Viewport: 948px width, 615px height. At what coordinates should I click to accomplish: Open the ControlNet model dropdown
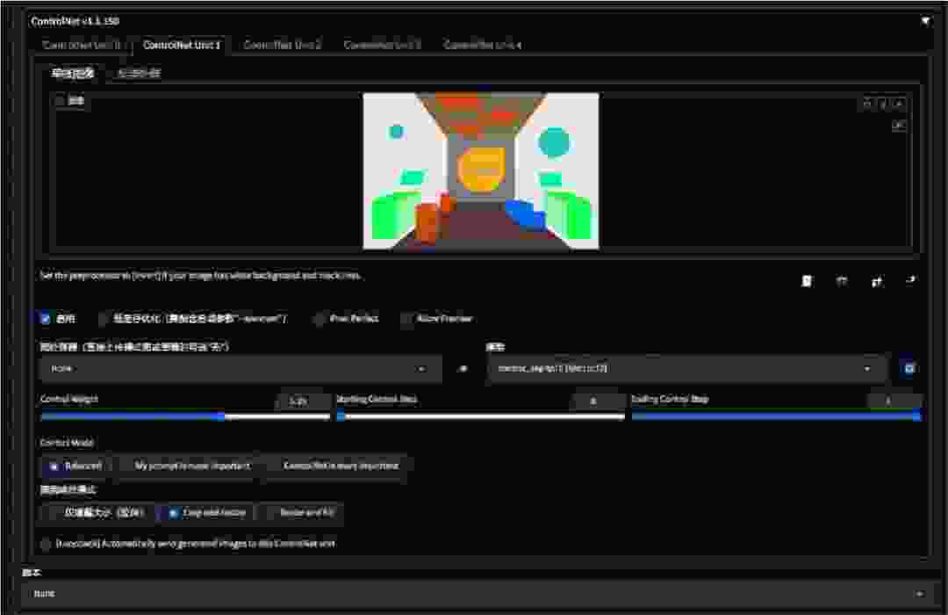pyautogui.click(x=686, y=369)
